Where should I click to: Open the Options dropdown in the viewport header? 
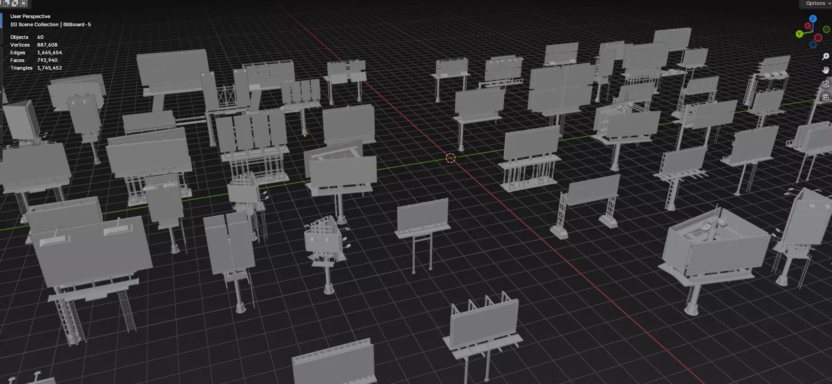[x=818, y=4]
